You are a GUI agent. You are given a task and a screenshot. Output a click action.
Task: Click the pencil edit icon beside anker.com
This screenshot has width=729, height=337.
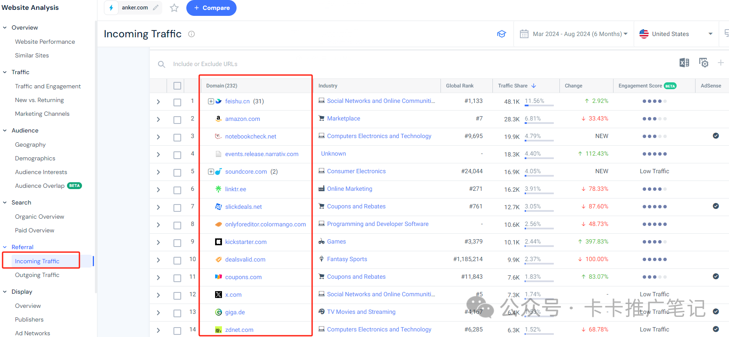point(156,7)
